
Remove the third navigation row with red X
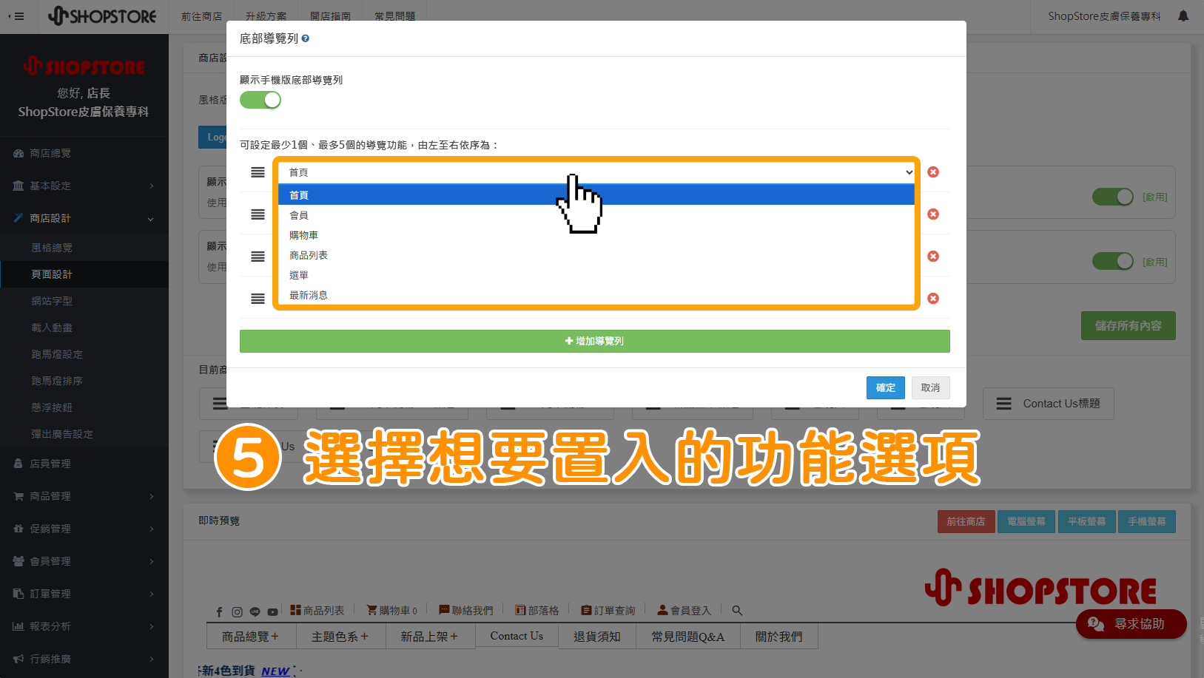click(x=933, y=256)
